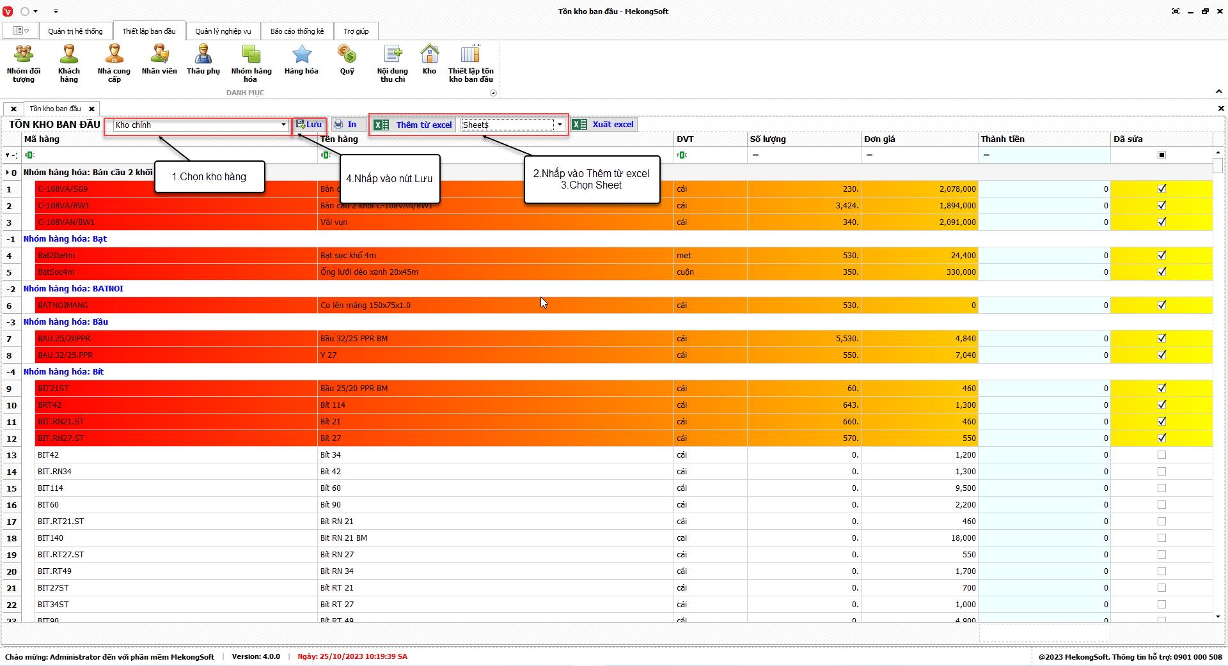1228x666 pixels.
Task: Open the Báo cáo thống kê tab
Action: click(x=297, y=31)
